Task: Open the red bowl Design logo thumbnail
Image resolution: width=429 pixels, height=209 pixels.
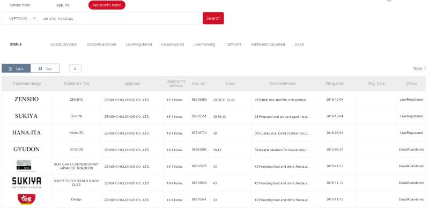Action: tap(26, 199)
